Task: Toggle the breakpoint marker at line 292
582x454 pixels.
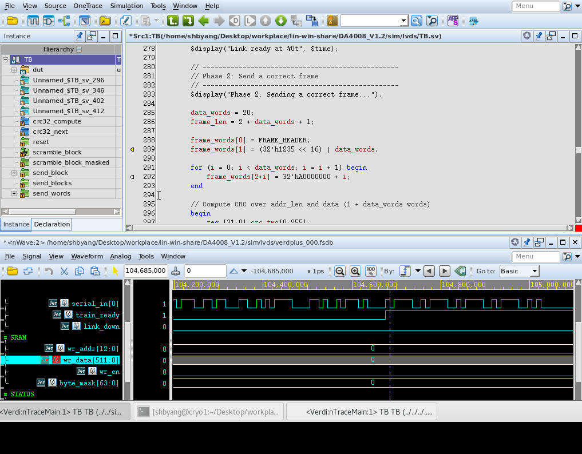Action: click(132, 177)
